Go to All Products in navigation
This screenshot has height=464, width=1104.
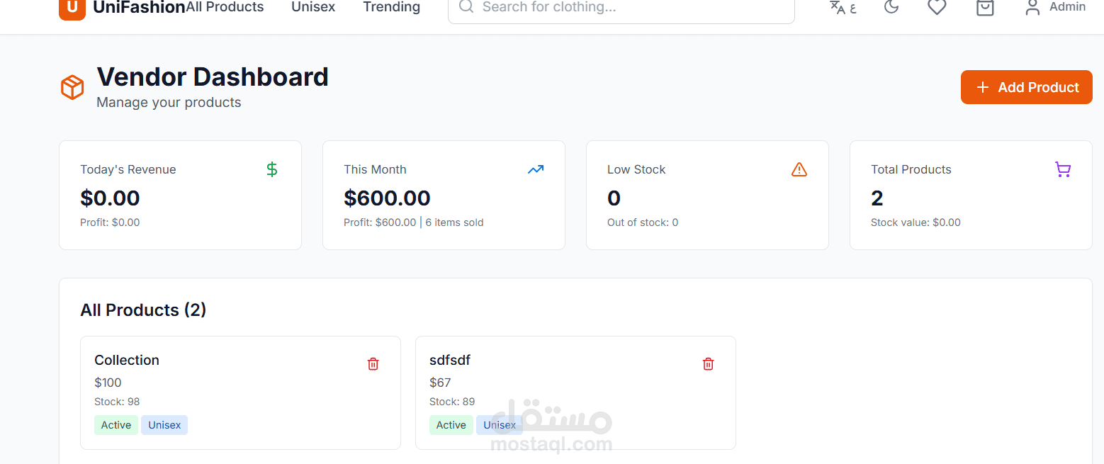(225, 7)
